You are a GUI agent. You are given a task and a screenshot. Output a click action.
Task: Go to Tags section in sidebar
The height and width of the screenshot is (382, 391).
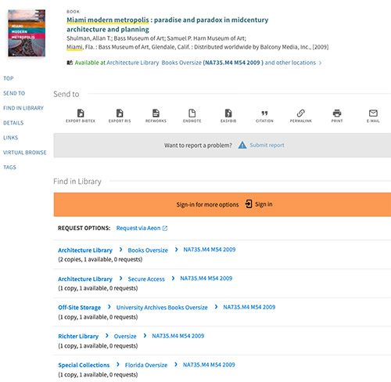[9, 168]
